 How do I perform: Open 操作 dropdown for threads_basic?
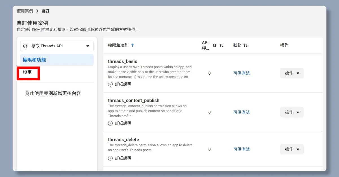pyautogui.click(x=292, y=73)
